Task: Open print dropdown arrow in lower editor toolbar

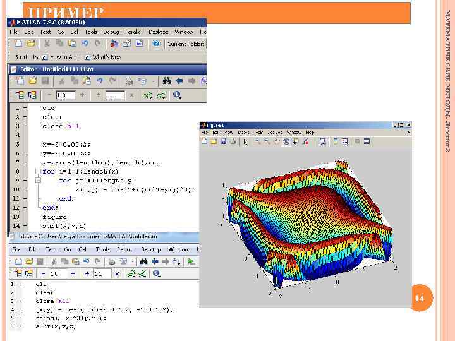Action: pyautogui.click(x=132, y=261)
